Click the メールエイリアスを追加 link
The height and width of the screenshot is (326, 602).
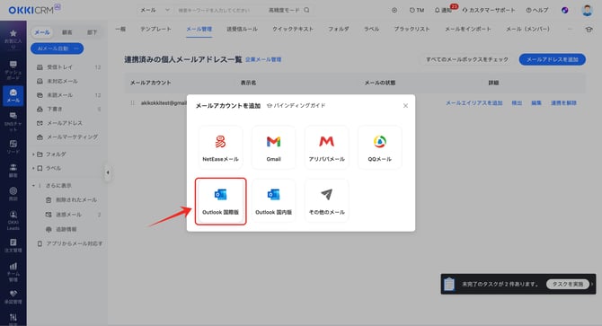[x=474, y=102]
